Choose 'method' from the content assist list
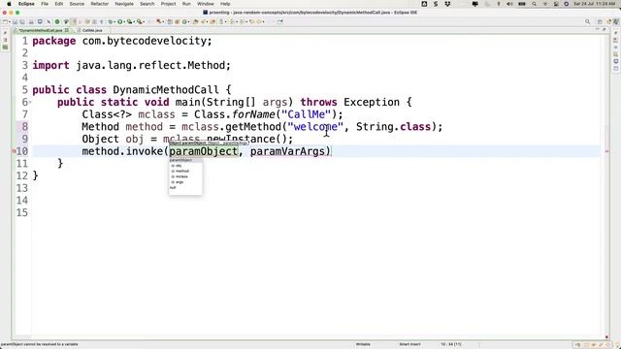The height and width of the screenshot is (349, 621). click(185, 171)
